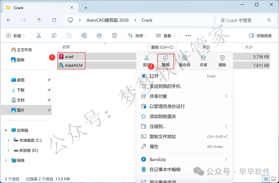Image resolution: width=279 pixels, height=183 pixels.
Task: Expand the 新加卷 (D:) node
Action: coord(8,150)
